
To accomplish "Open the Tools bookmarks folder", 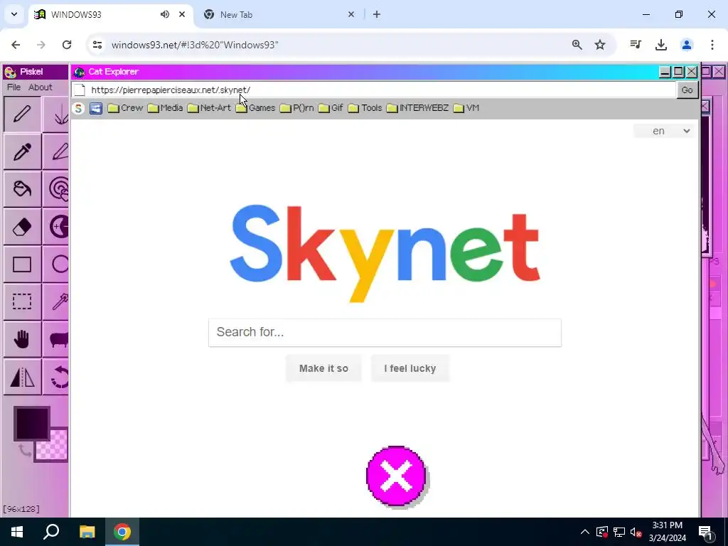I will pos(365,108).
